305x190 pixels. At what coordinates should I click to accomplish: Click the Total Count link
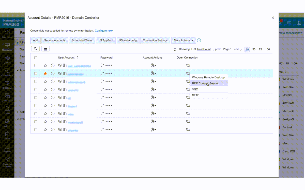point(204,49)
